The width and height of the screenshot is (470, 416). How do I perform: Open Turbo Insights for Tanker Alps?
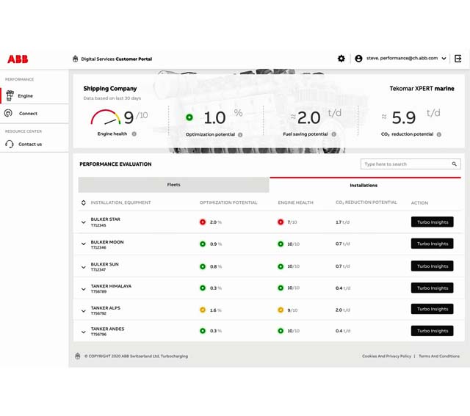coord(433,309)
